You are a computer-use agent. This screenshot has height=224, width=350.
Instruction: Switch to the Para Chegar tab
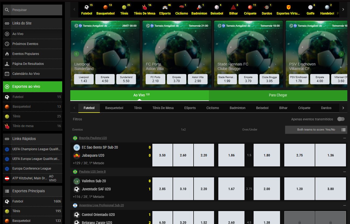pos(278,95)
